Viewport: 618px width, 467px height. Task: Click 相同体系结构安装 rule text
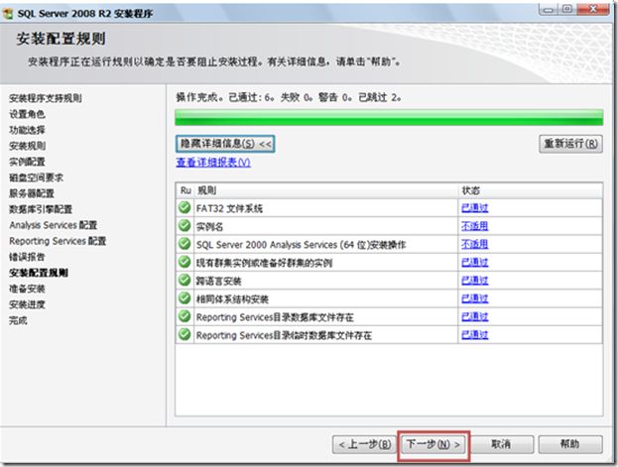[x=232, y=298]
